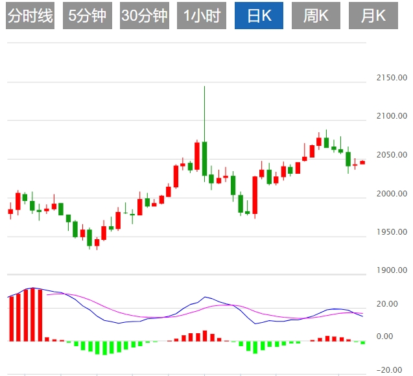
Task: Click the longest green MACD histogram bar
Action: point(104,347)
